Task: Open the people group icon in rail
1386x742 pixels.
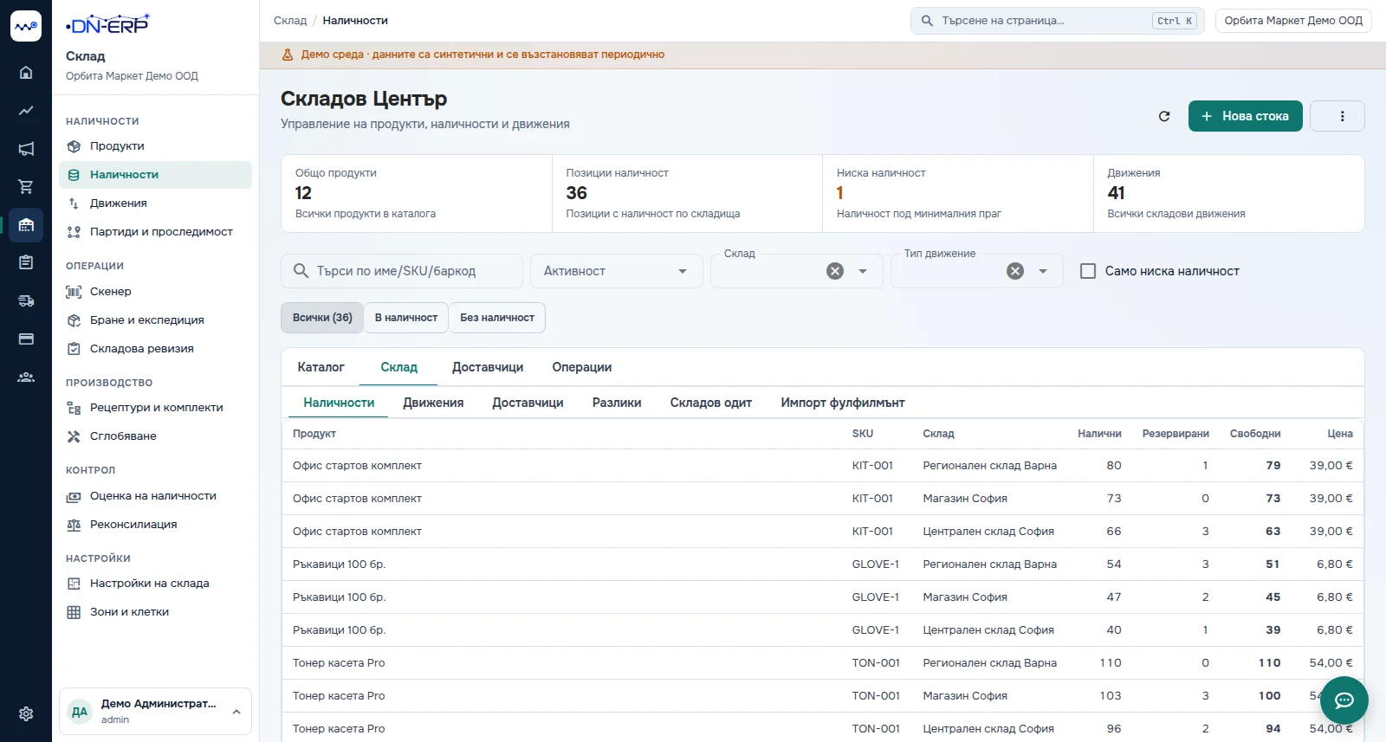Action: click(26, 377)
